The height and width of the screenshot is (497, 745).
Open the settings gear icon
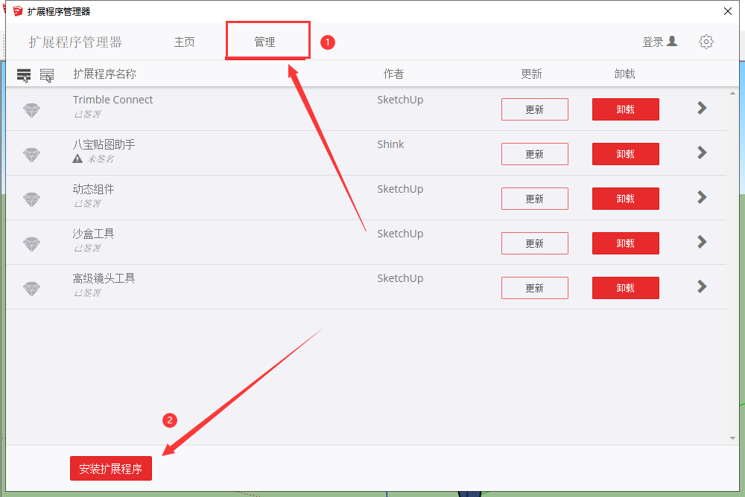tap(706, 42)
